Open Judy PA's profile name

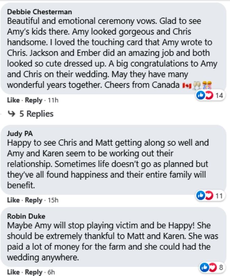(x=20, y=134)
